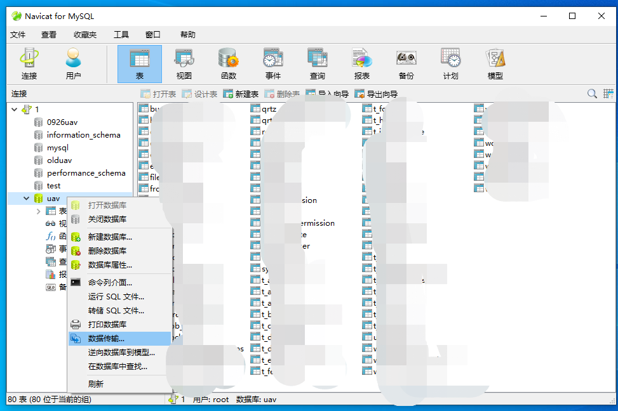Click the 新建表 toolbar button
Screen dimensions: 618x411
click(241, 94)
